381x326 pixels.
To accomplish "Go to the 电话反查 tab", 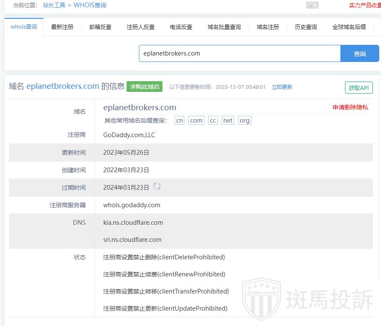I will [x=181, y=27].
